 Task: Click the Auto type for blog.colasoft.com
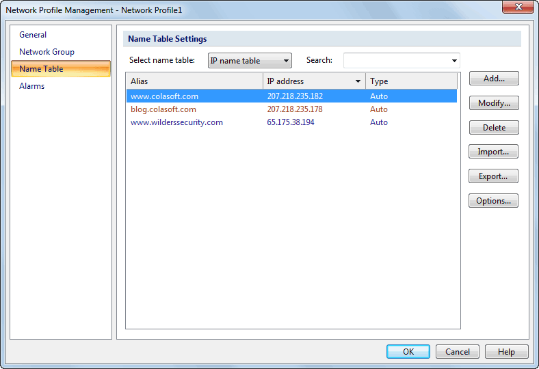379,109
